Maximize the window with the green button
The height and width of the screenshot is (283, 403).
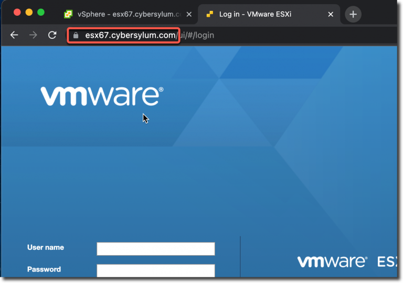point(41,12)
